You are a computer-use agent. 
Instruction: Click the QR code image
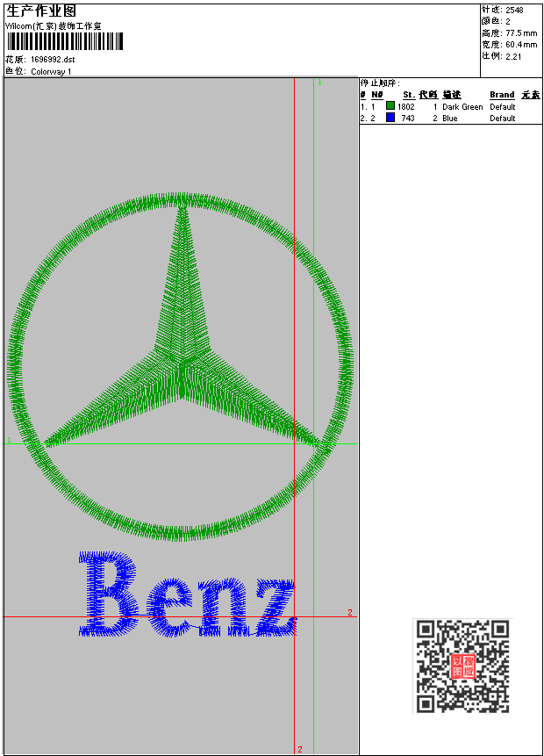[462, 666]
